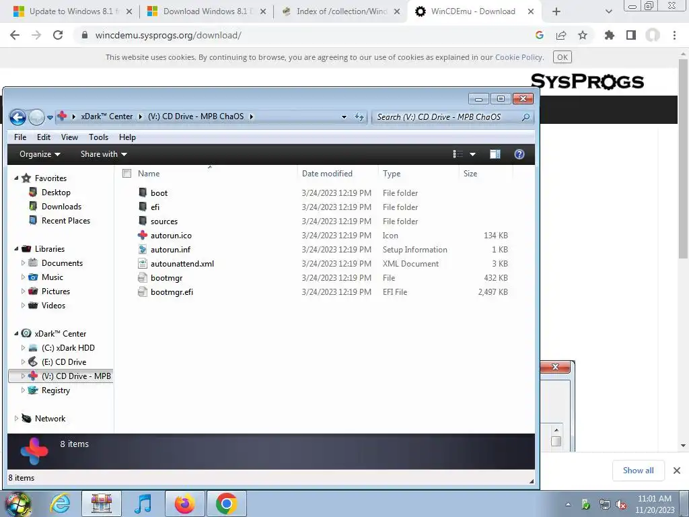Select (E:) CD Drive in tree

click(x=64, y=361)
